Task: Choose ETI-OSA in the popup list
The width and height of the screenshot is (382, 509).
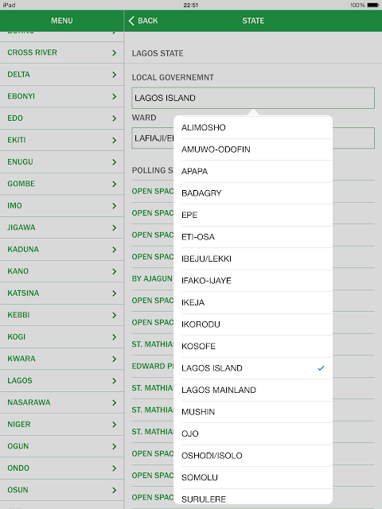Action: [x=253, y=237]
